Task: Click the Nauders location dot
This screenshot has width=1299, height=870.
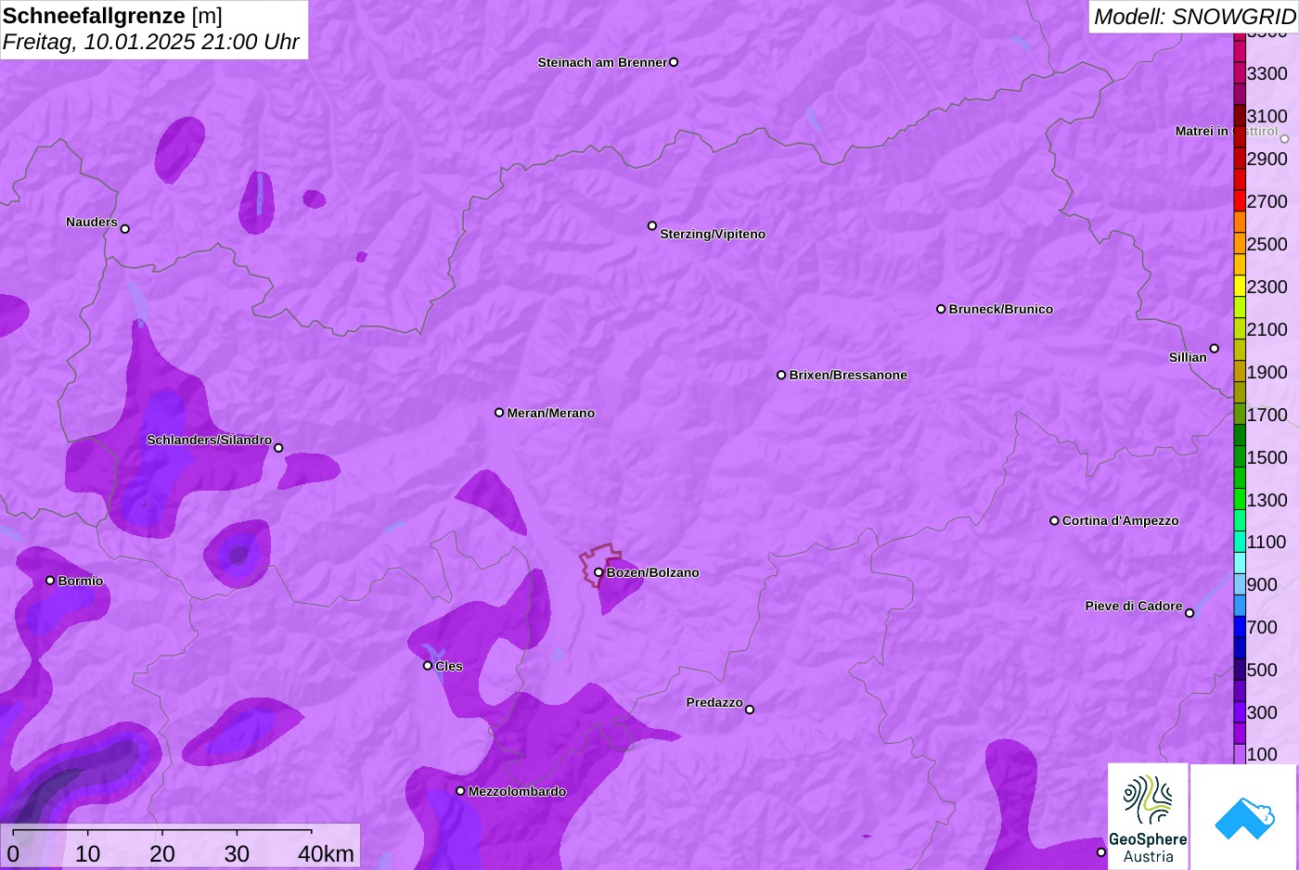Action: tap(125, 229)
